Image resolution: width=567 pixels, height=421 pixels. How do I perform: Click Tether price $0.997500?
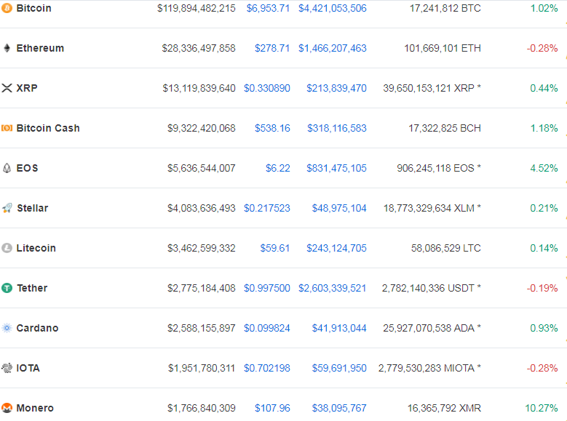pos(267,288)
